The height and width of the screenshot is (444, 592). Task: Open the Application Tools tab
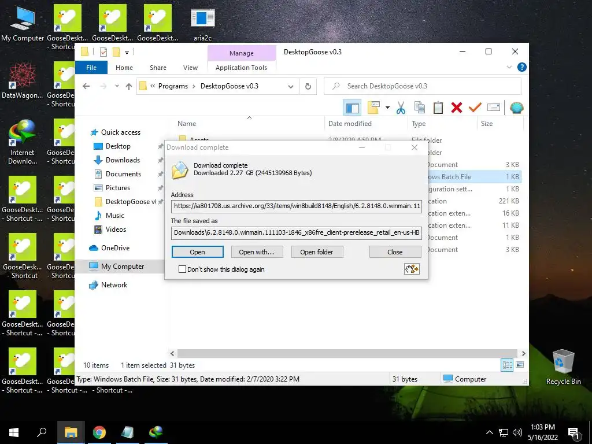(x=241, y=68)
